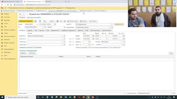Open the Администрирование sidebar section
177x99 pixels.
10,59
